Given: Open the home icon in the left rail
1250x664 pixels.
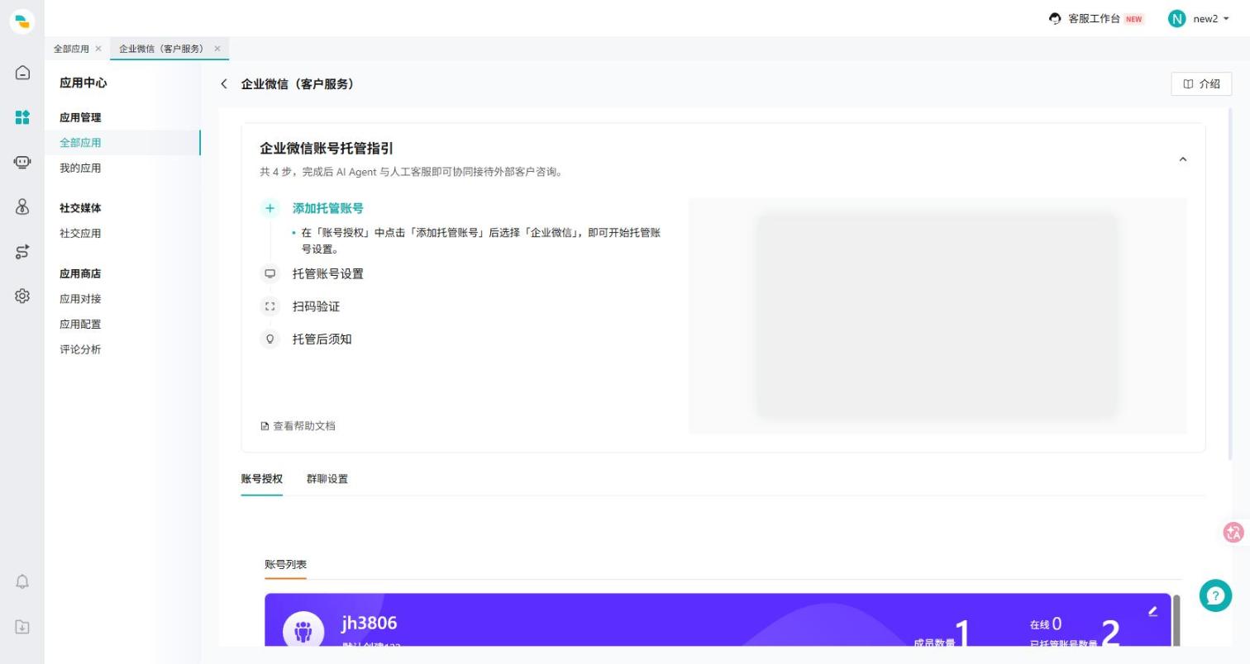Looking at the screenshot, I should click(x=22, y=73).
